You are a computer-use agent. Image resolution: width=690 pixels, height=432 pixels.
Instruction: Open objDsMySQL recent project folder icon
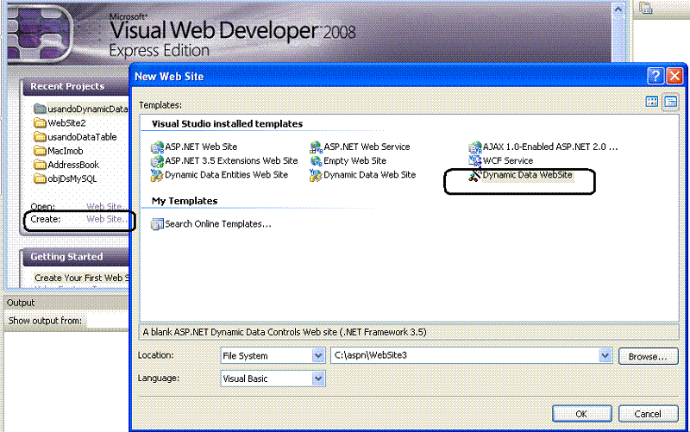point(40,179)
